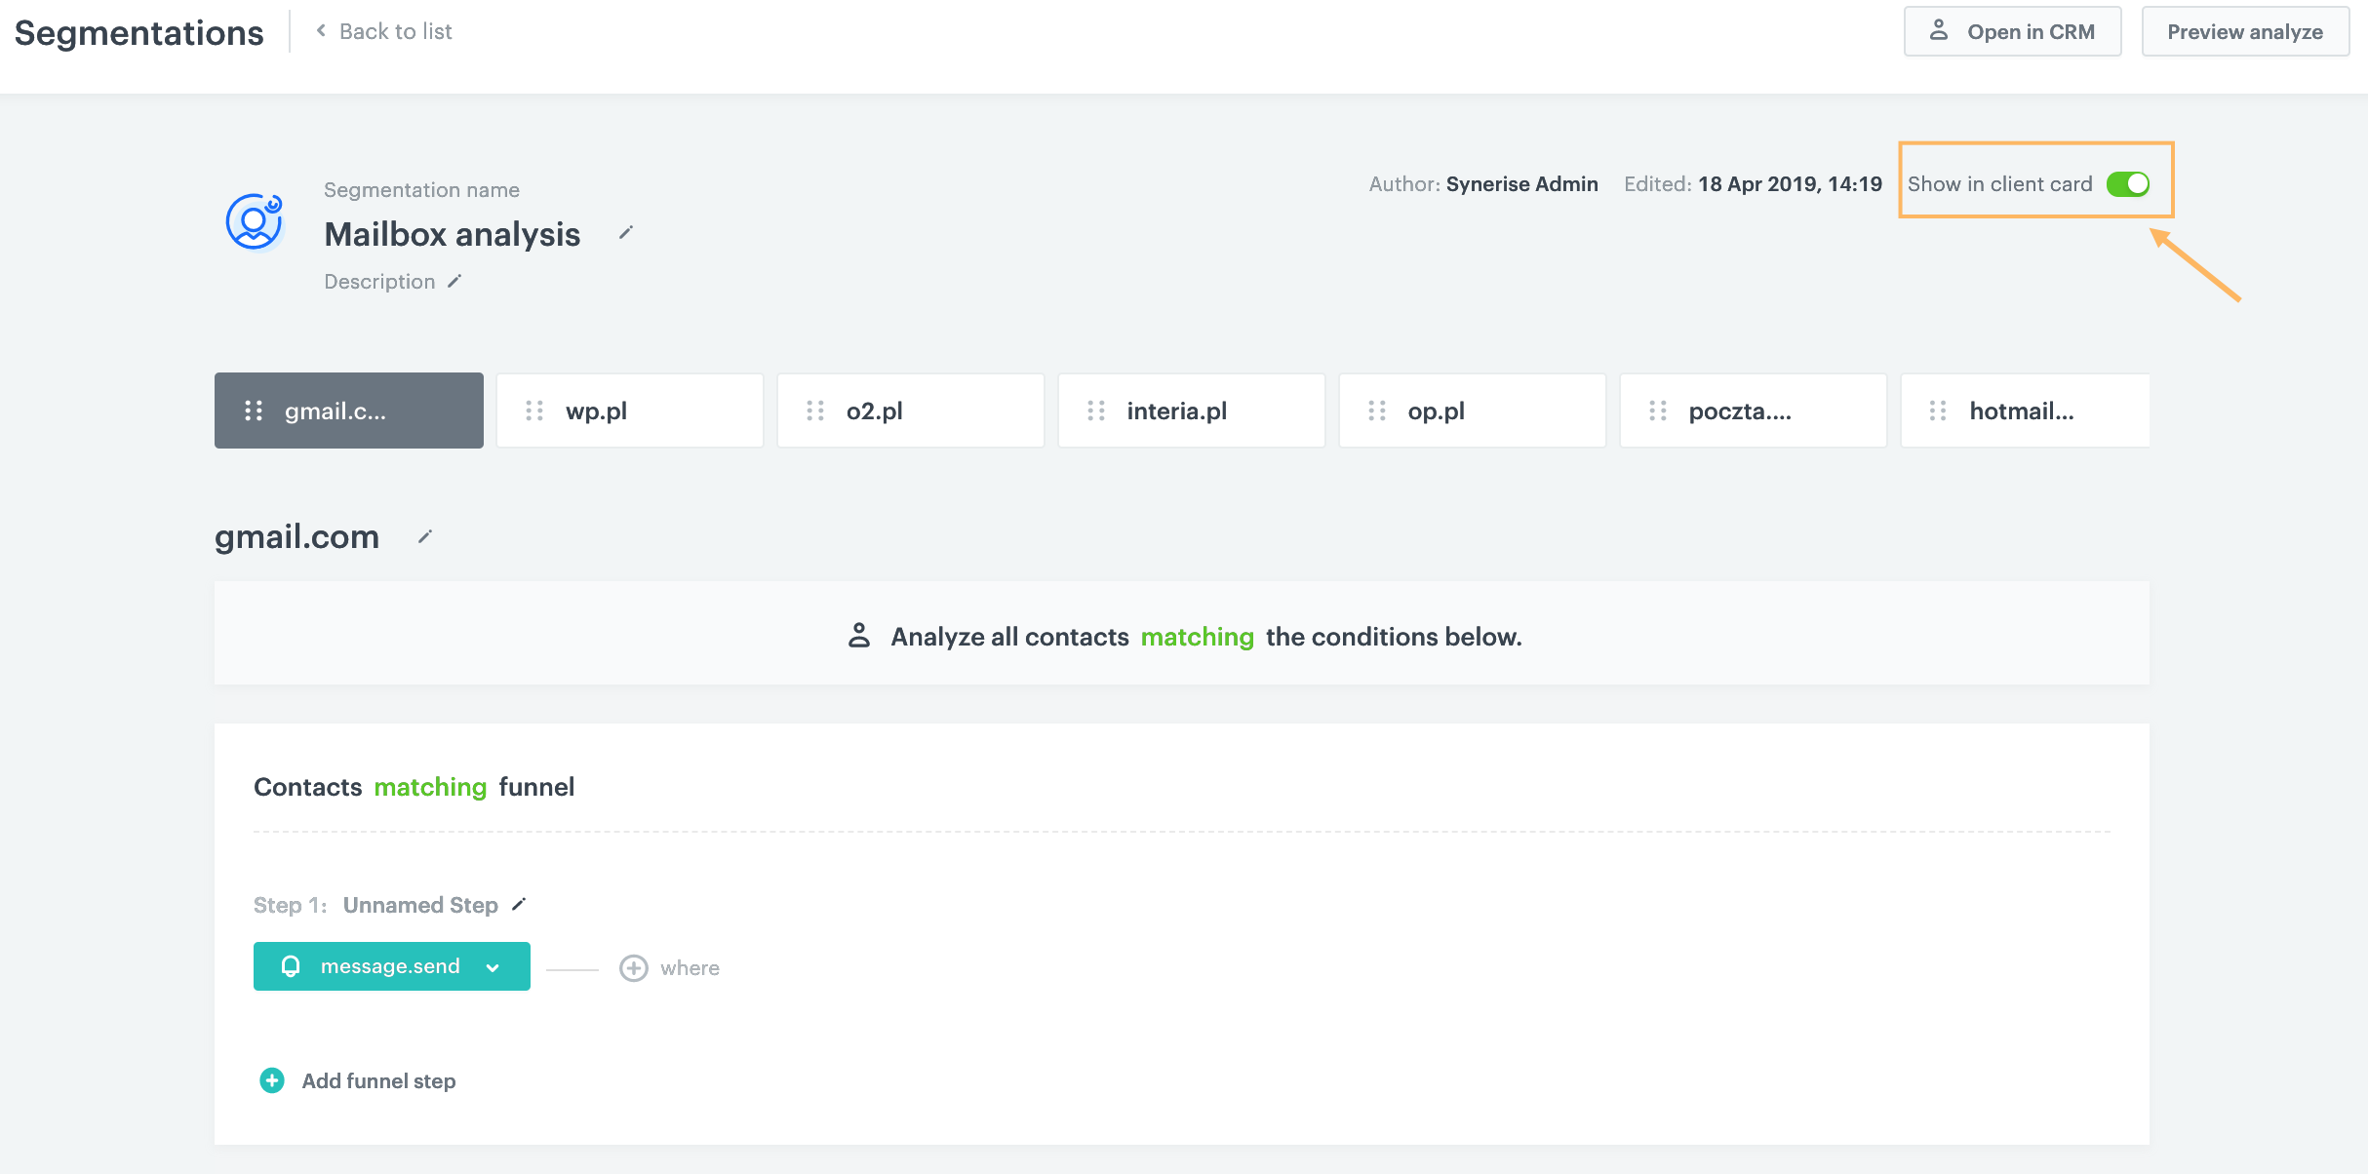Open the message.send event dropdown
The image size is (2368, 1174).
click(x=493, y=966)
